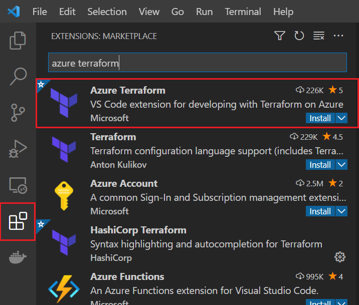Open the Selection menu

point(107,12)
